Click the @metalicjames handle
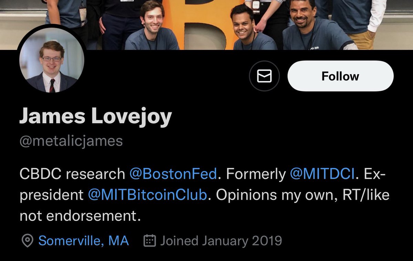The image size is (413, 261). (71, 141)
